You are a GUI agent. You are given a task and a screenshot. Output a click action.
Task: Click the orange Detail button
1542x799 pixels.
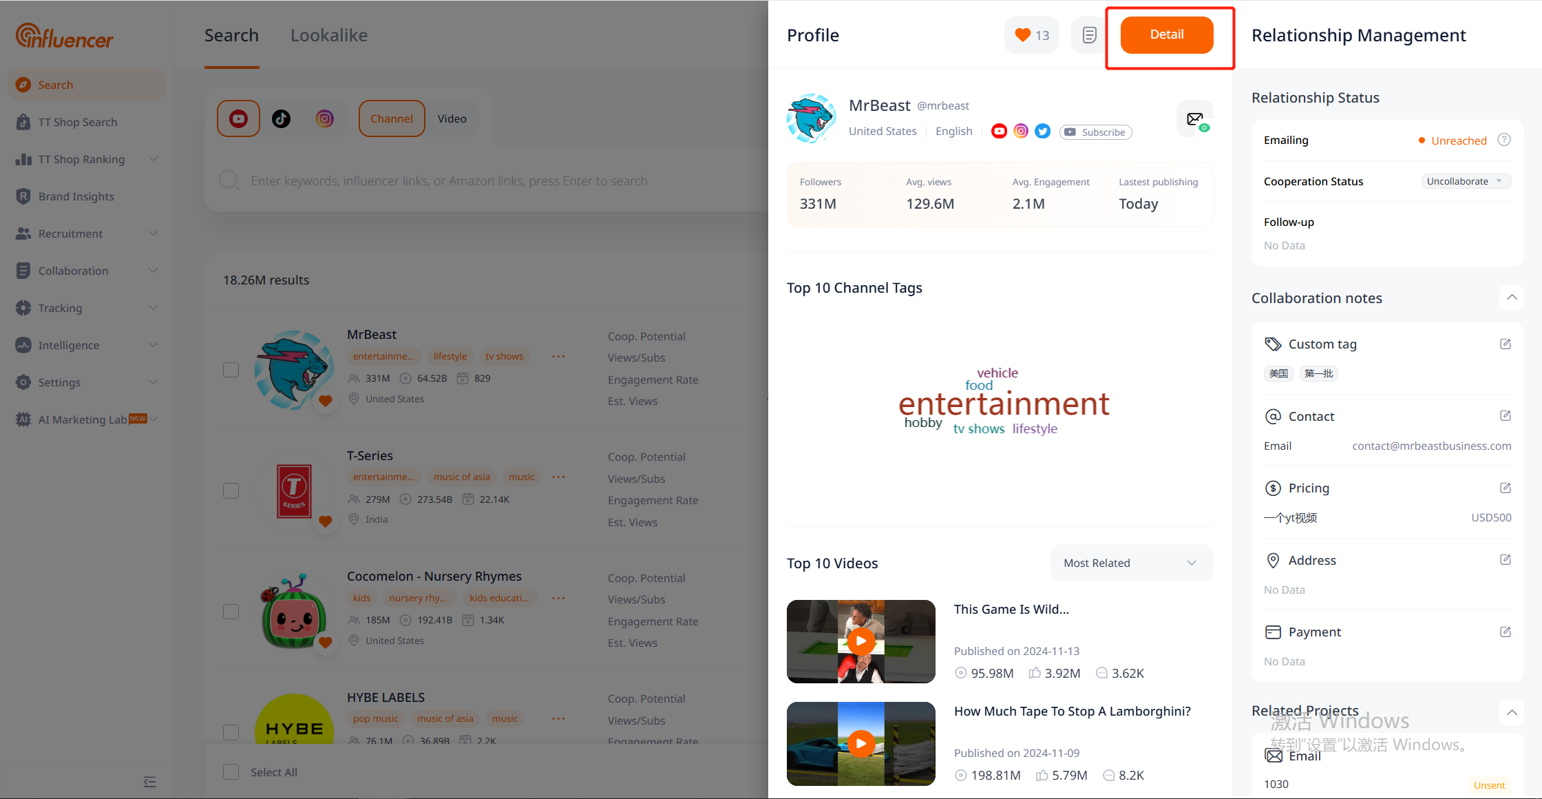click(1167, 34)
